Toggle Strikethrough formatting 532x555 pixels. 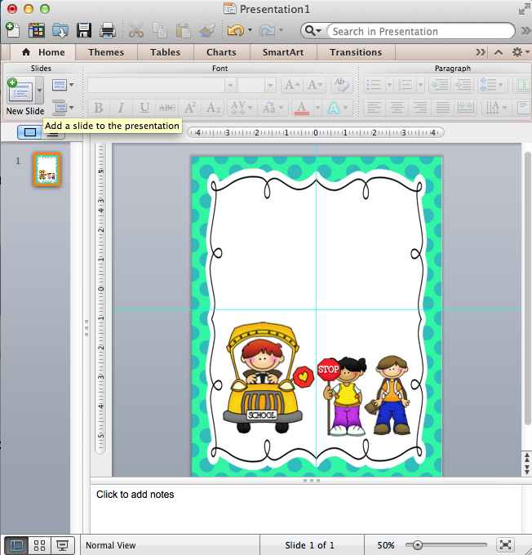167,108
